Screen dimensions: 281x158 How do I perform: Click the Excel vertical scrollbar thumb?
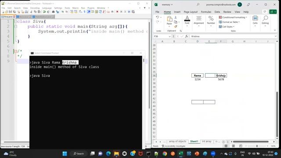[x=277, y=114]
